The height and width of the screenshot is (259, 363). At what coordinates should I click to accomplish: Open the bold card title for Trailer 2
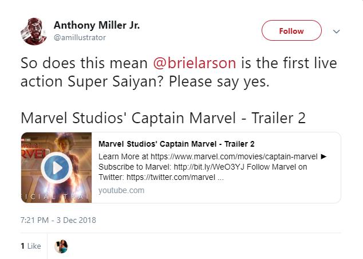point(176,143)
